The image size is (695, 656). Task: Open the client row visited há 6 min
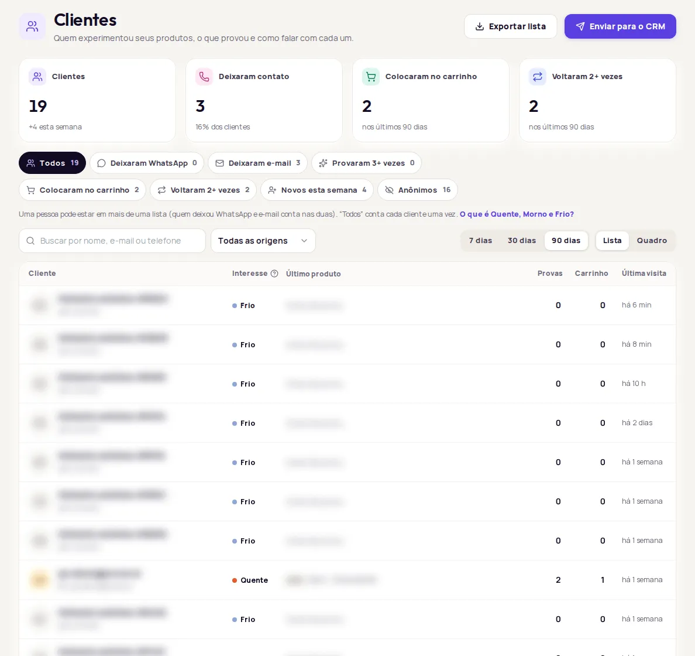click(347, 305)
